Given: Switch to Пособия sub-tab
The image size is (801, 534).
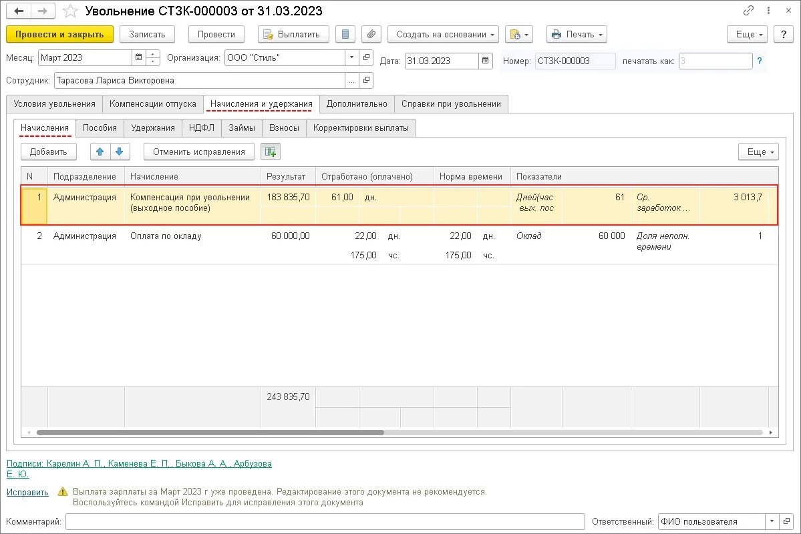Looking at the screenshot, I should 100,127.
